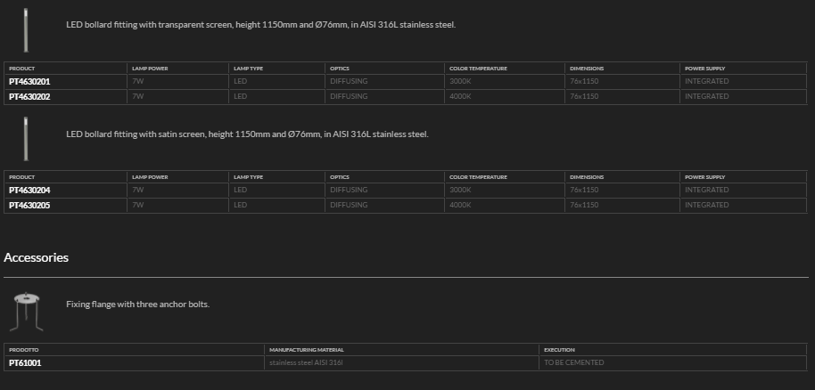This screenshot has height=390, width=815.
Task: Open product code PT4630201
Action: click(x=29, y=81)
